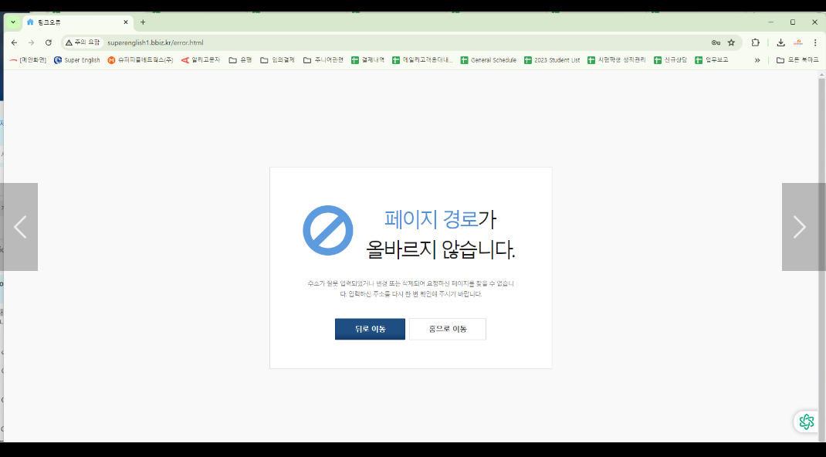Click the floating assistant icon at bottom right
Screen dimensions: 826x457
click(806, 421)
